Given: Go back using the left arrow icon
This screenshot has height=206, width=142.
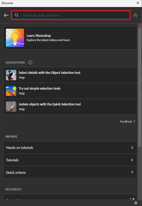Looking at the screenshot, I should pos(6,15).
